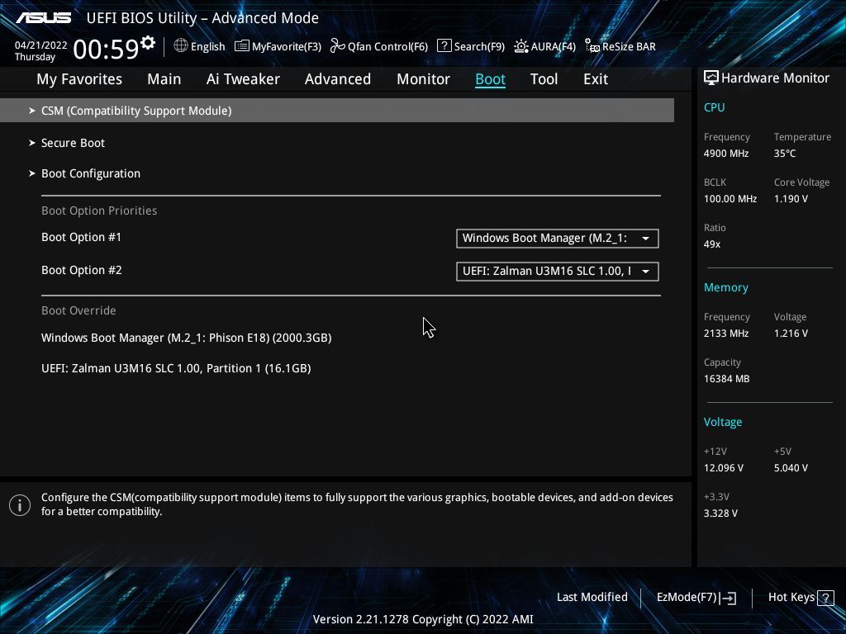Click the Boot Override heading
This screenshot has height=634, width=846.
[x=78, y=310]
